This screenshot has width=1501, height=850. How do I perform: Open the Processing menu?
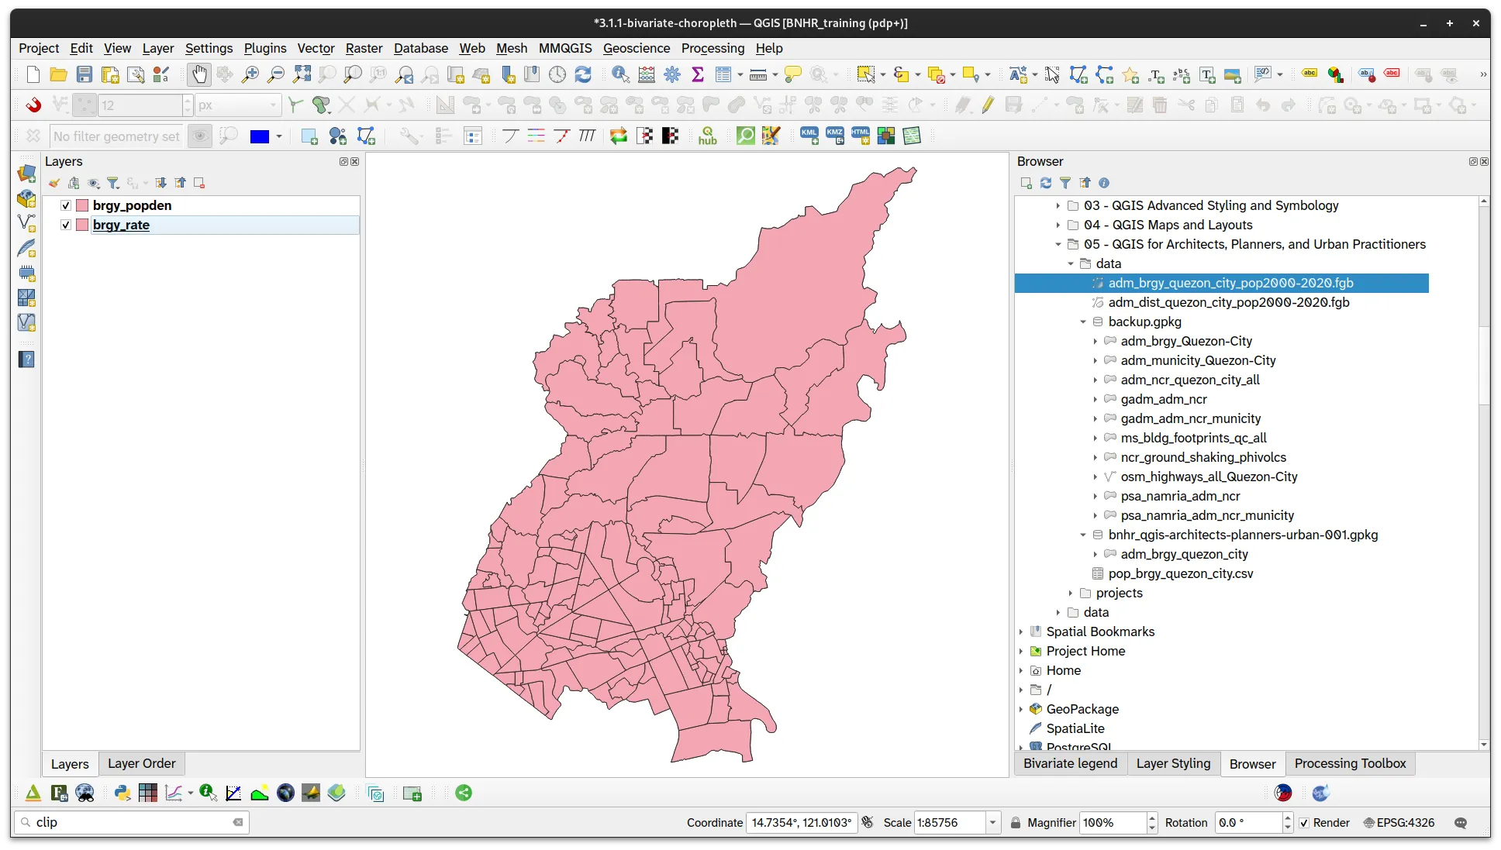(713, 48)
